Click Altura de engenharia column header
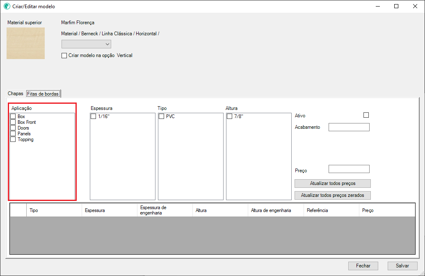Image resolution: width=425 pixels, height=276 pixels. point(276,210)
